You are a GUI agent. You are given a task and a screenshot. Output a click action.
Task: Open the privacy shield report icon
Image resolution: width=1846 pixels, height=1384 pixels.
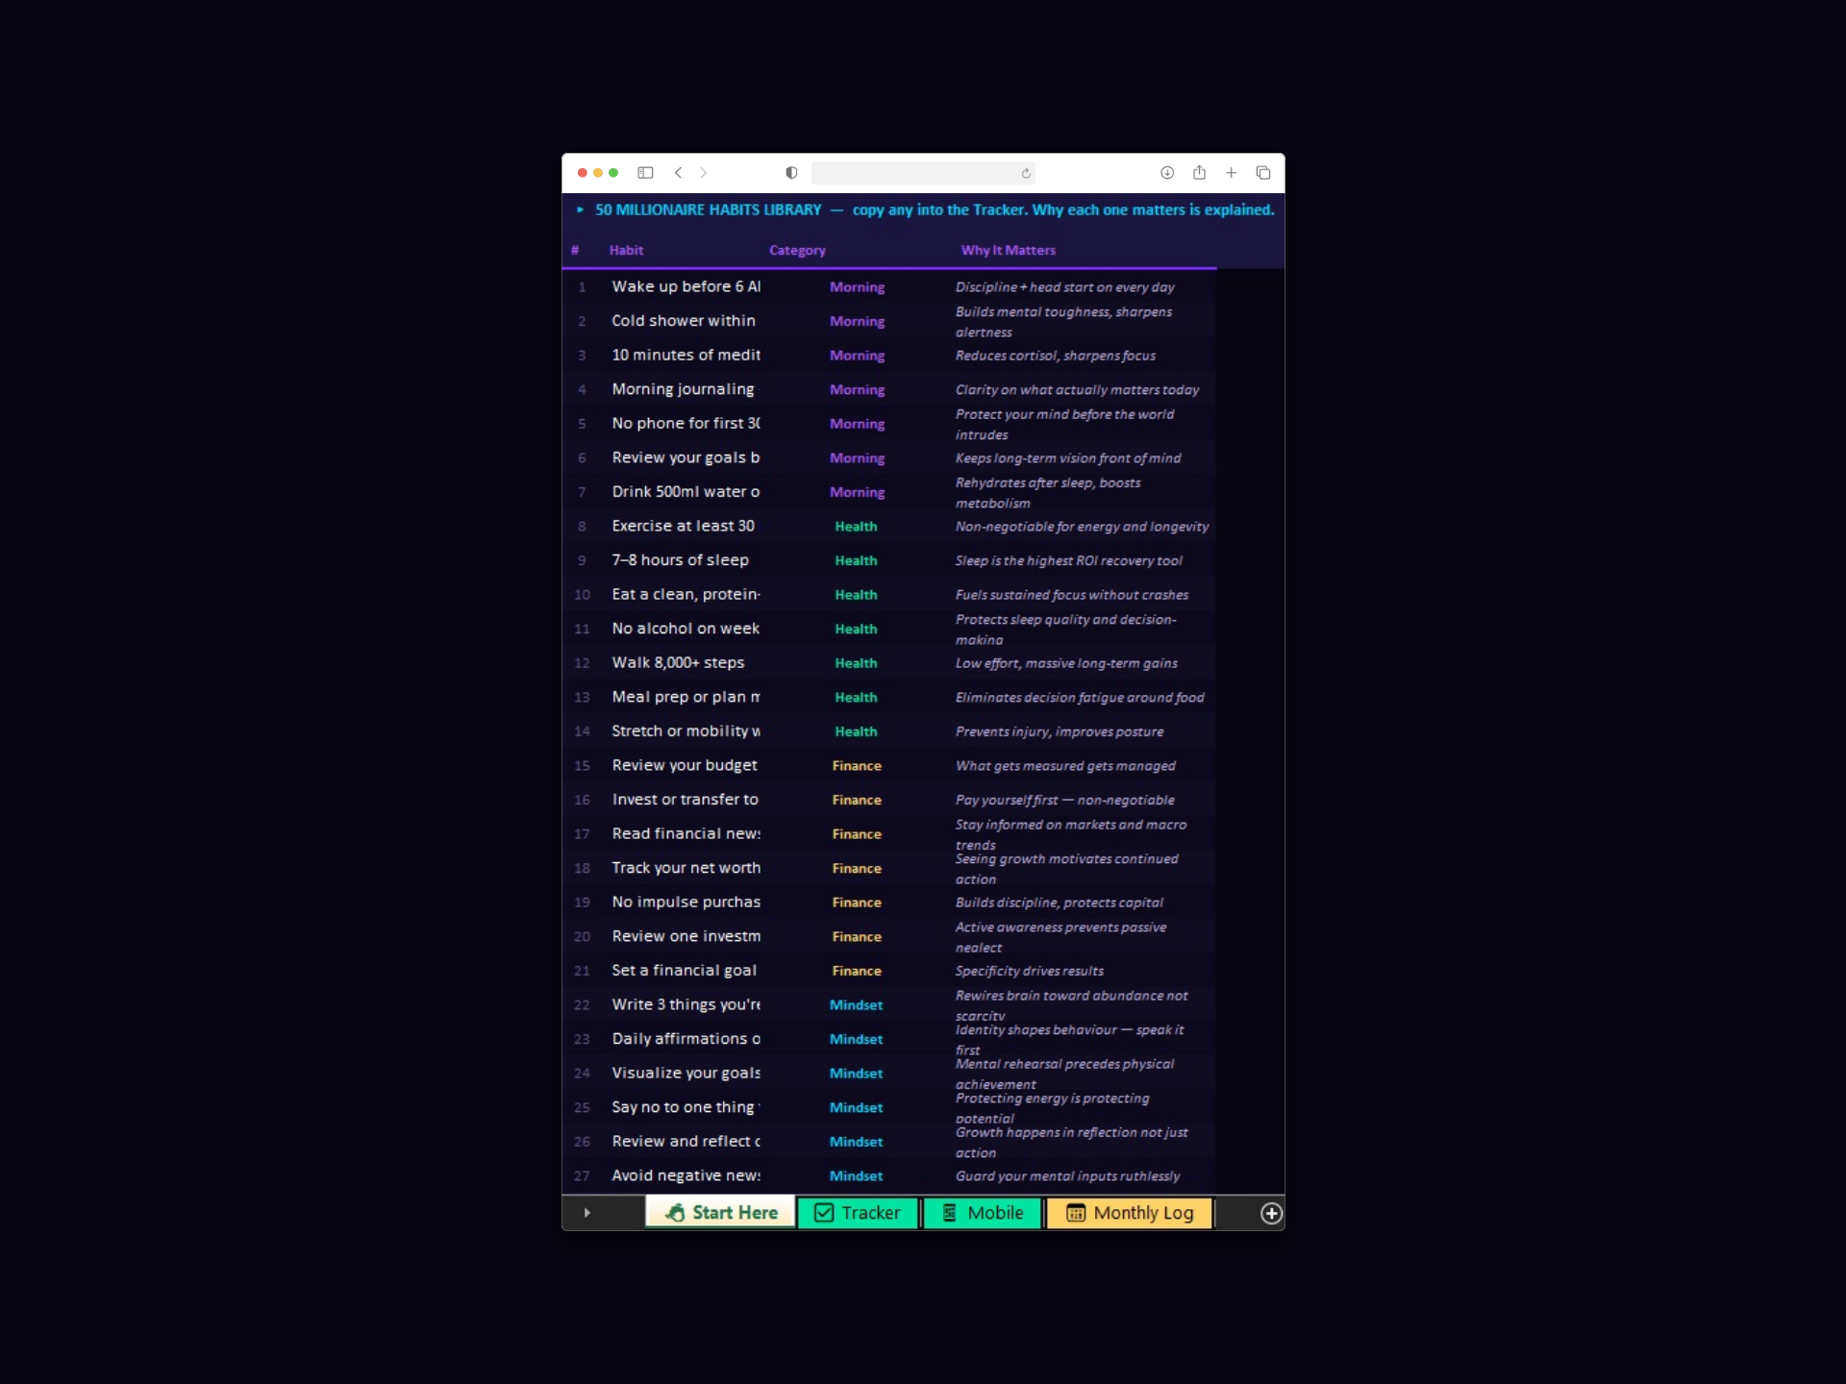coord(791,173)
